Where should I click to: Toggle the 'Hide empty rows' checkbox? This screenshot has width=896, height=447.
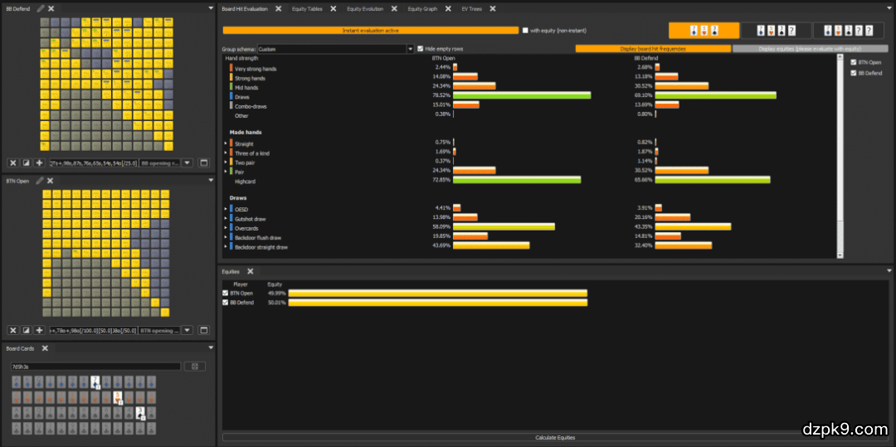click(x=420, y=49)
